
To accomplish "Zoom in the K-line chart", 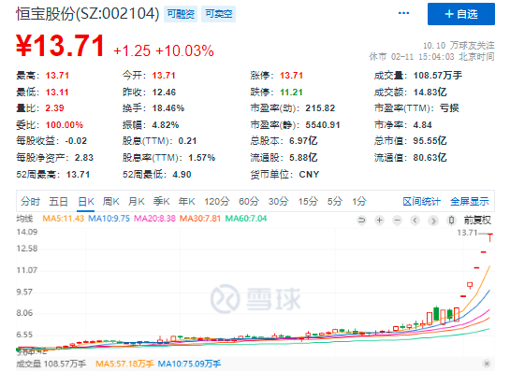I will tap(379, 221).
